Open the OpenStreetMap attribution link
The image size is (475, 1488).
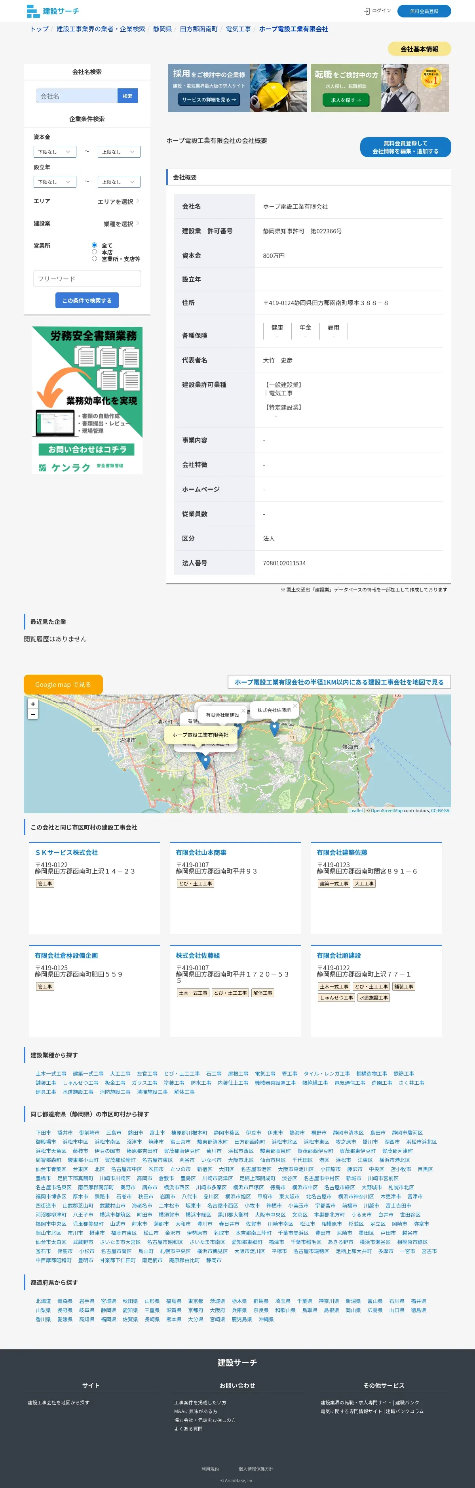[x=387, y=811]
